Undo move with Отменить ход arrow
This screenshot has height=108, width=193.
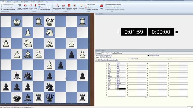point(25,5)
